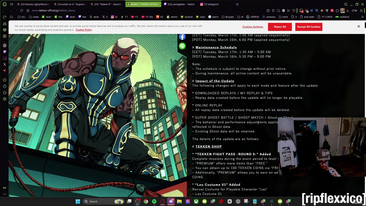Switch to the Ovrnundr on X tab
The height and width of the screenshot is (206, 366).
pos(69,4)
